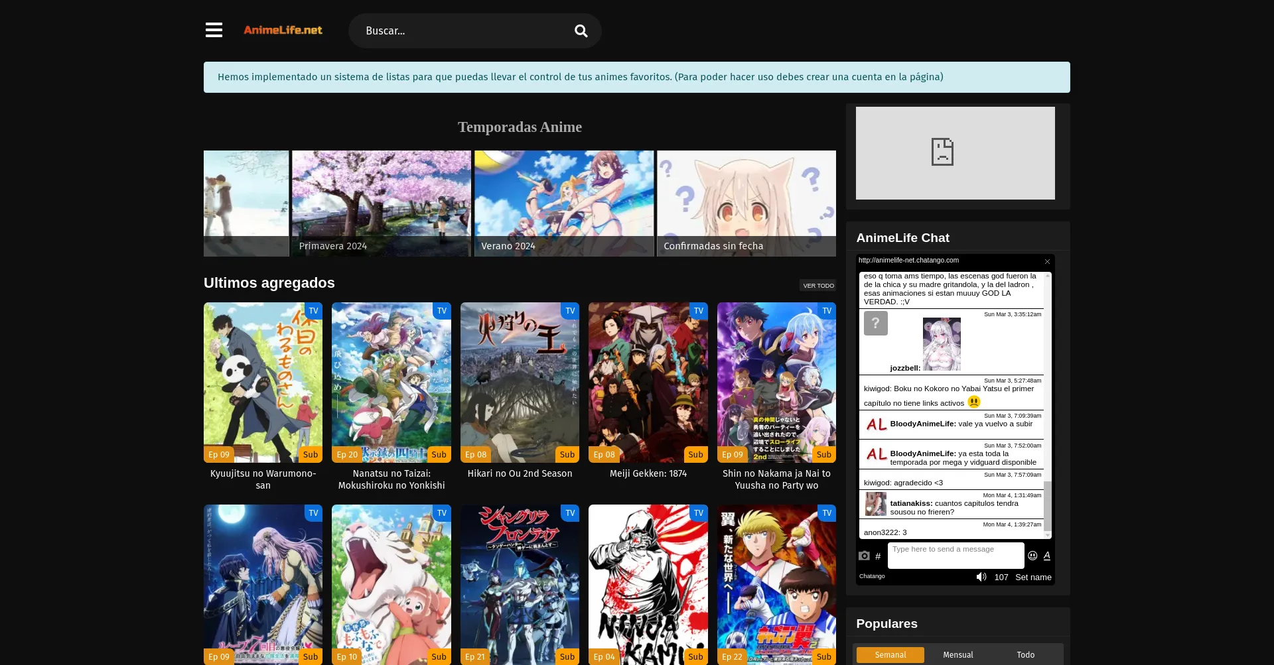Click TV badge on Meiji Gekken
The image size is (1274, 665).
699,311
